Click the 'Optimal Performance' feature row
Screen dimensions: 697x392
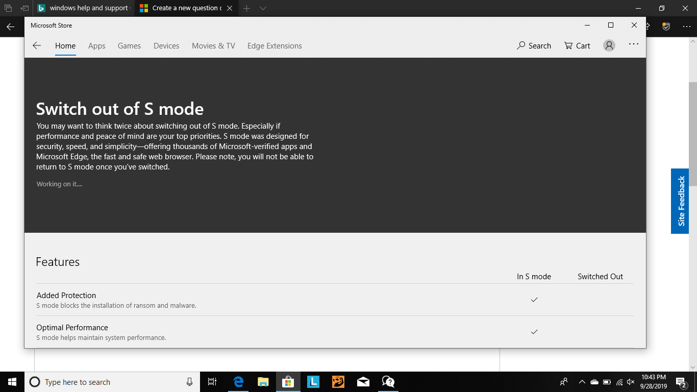point(335,332)
